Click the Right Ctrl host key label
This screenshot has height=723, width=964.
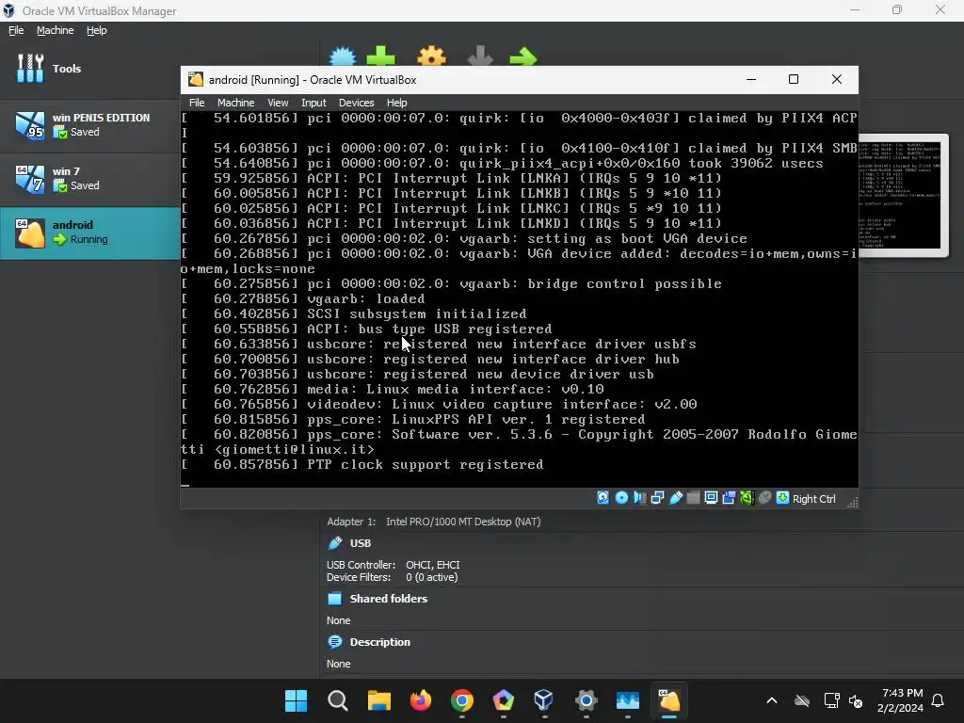pos(813,499)
